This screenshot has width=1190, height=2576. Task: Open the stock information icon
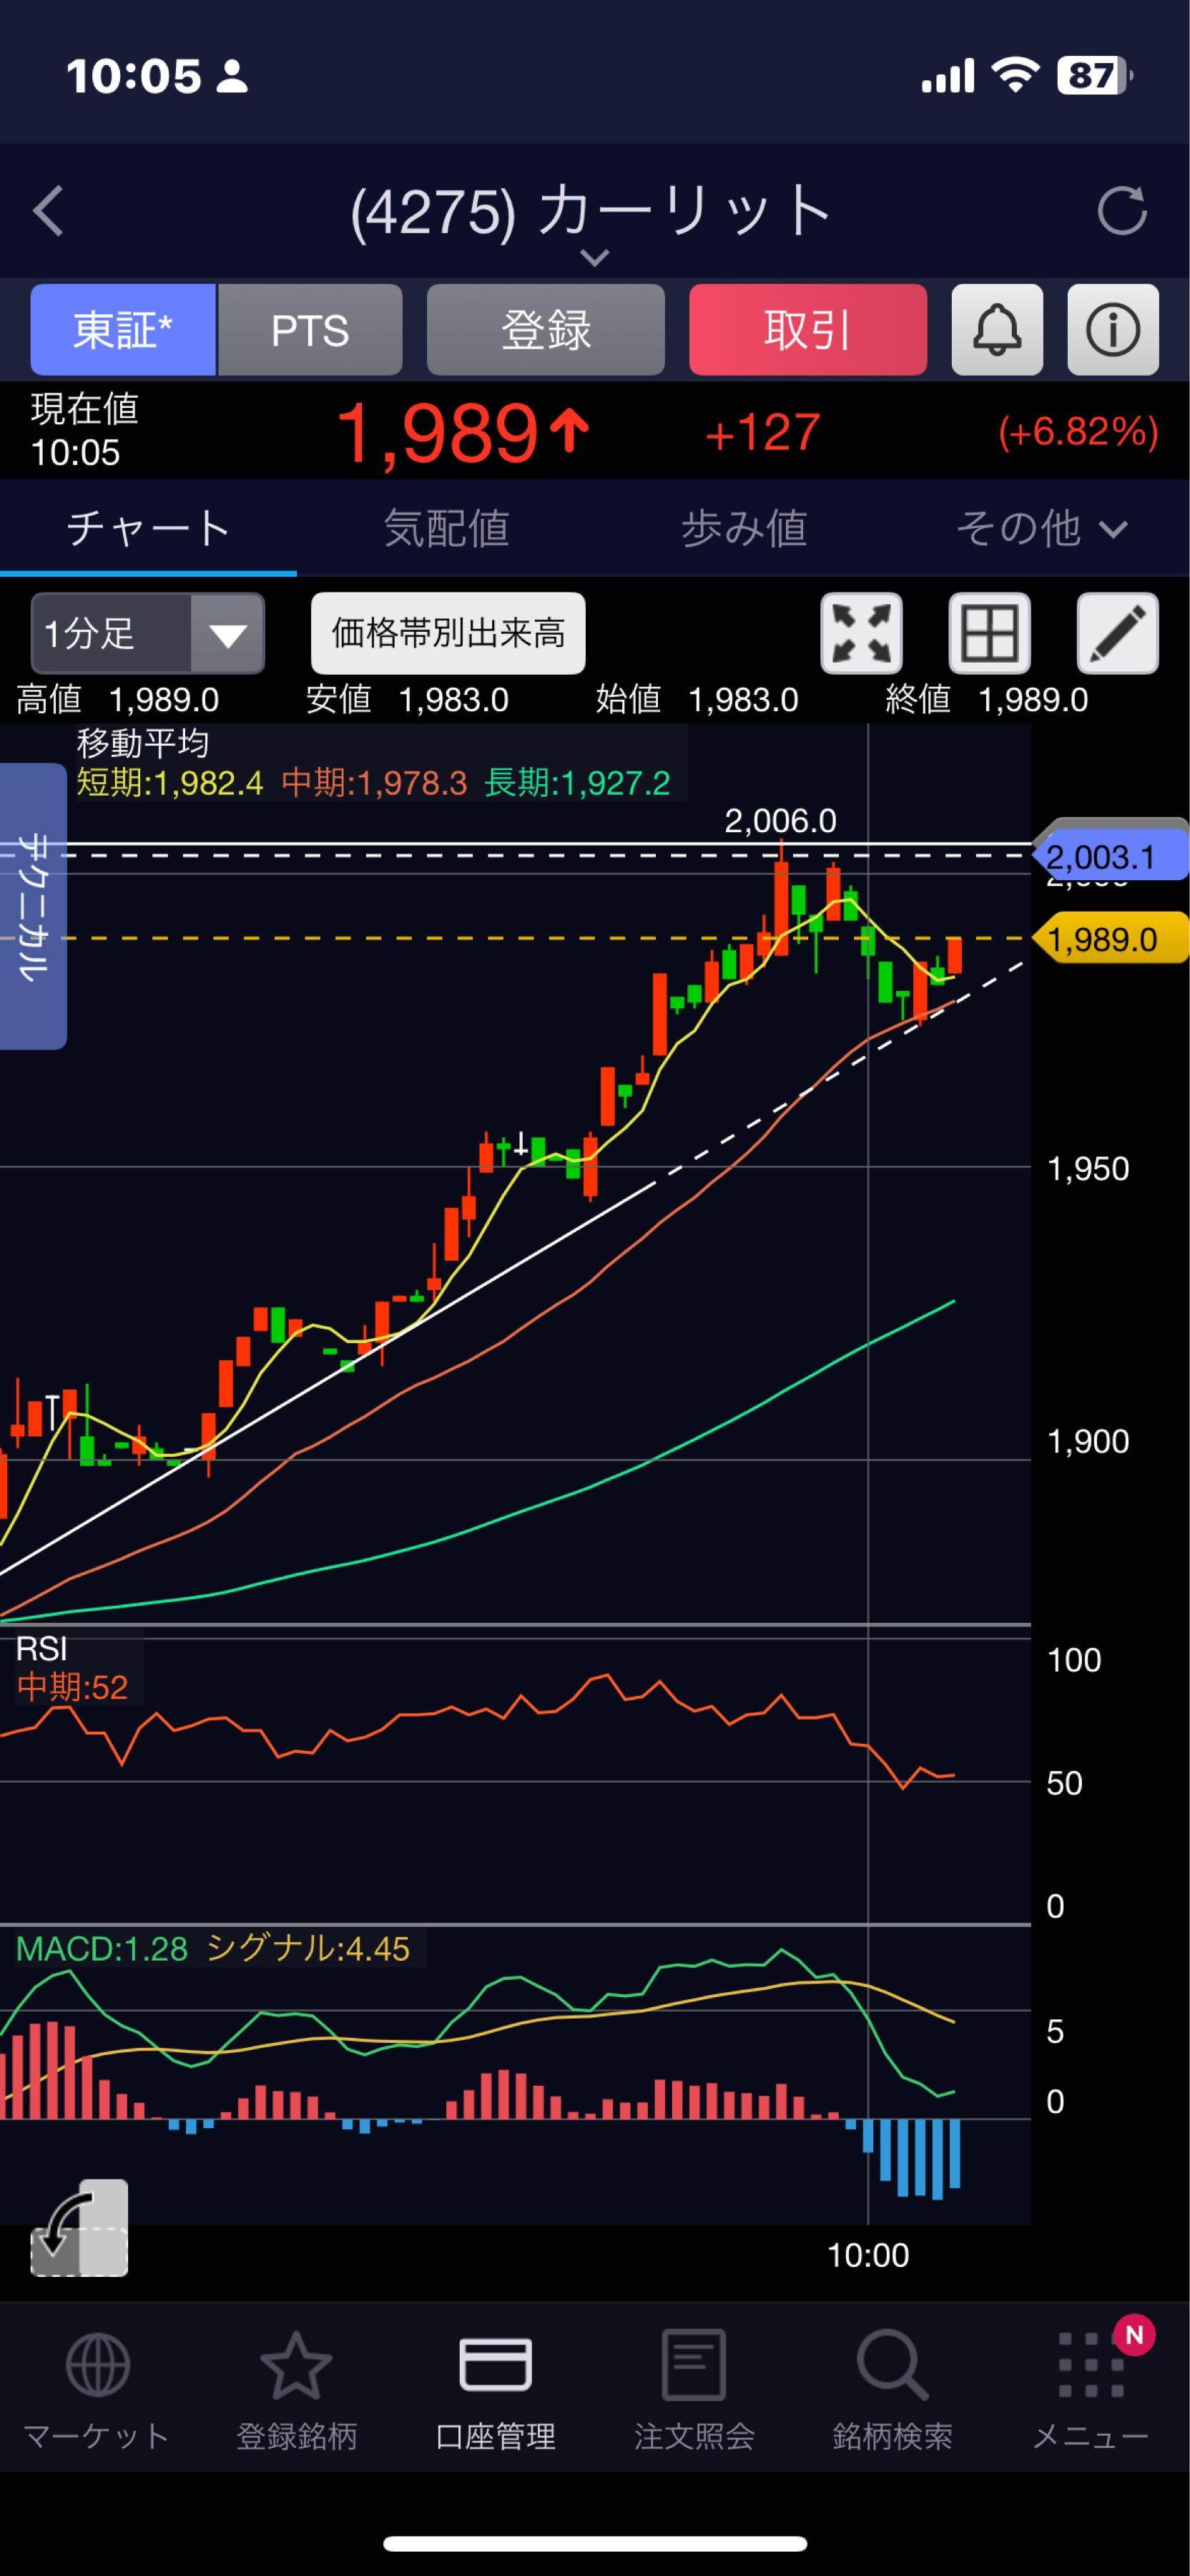tap(1112, 330)
